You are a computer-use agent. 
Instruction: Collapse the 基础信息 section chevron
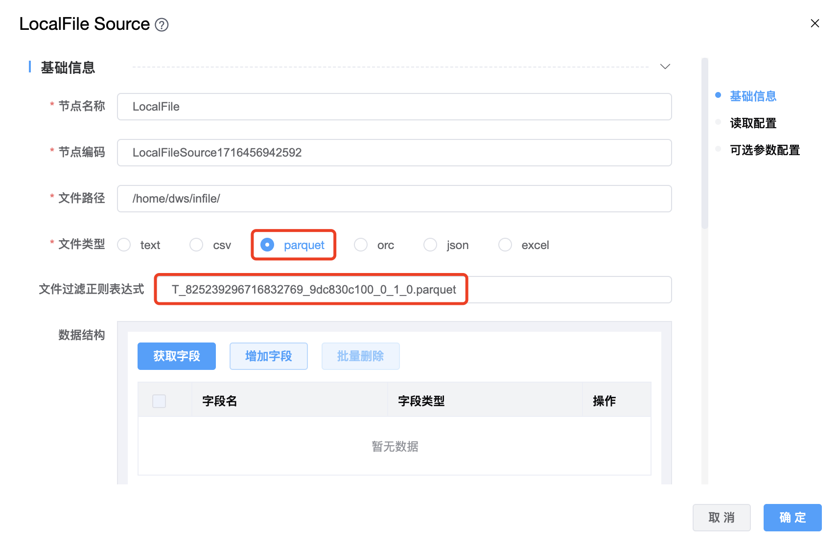pyautogui.click(x=665, y=67)
